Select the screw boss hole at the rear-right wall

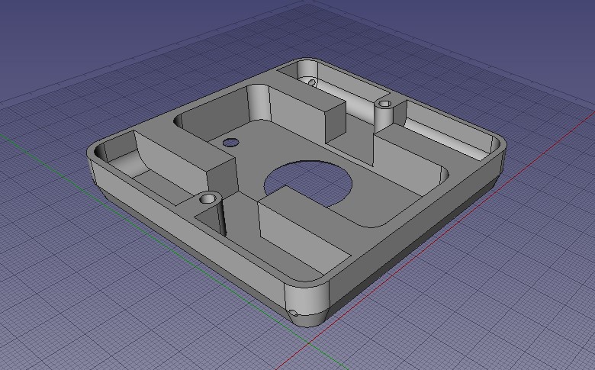coord(384,104)
